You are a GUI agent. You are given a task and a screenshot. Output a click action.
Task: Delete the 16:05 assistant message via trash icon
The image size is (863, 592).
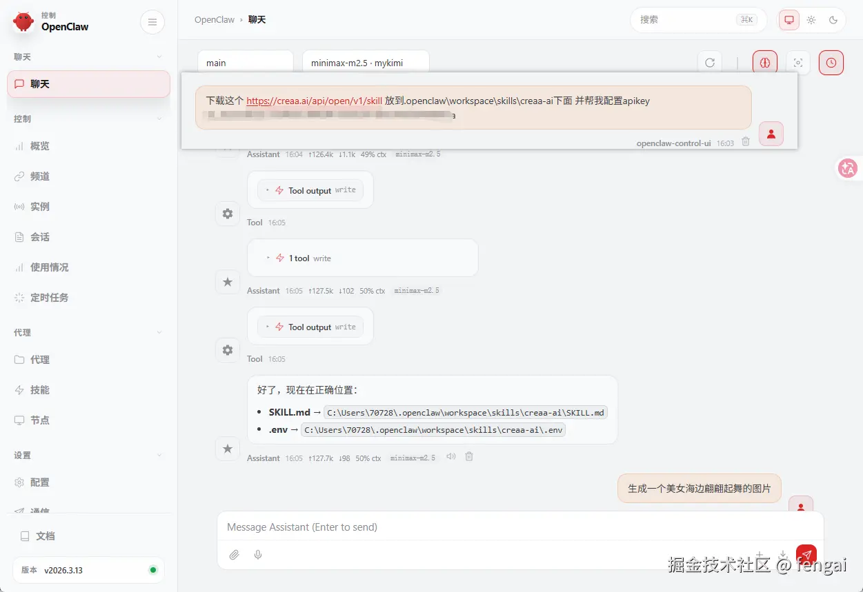click(468, 456)
